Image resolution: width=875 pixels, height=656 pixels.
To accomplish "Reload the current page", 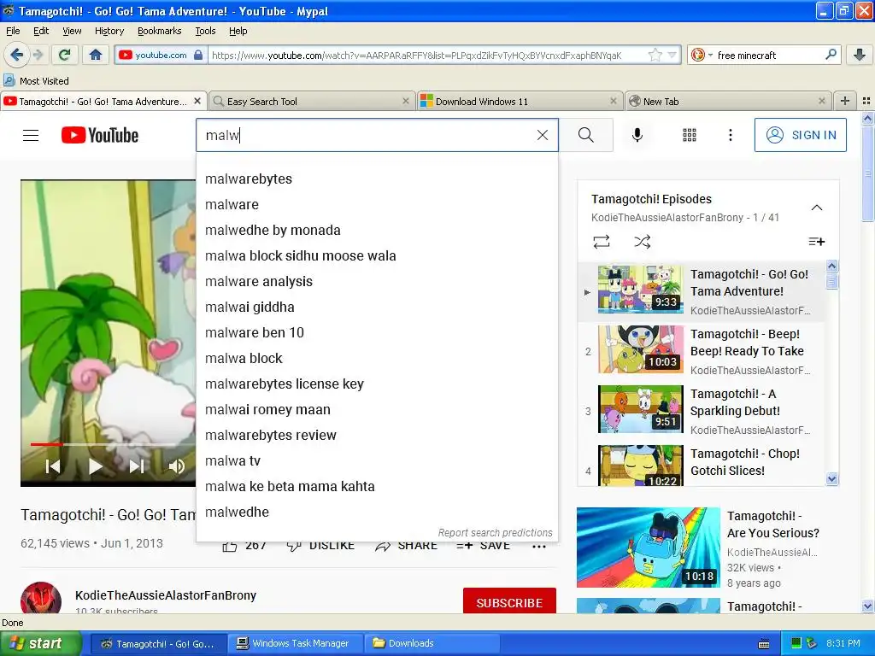I will [65, 55].
